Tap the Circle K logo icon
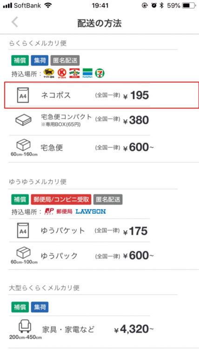The height and width of the screenshot is (354, 199). 62,73
